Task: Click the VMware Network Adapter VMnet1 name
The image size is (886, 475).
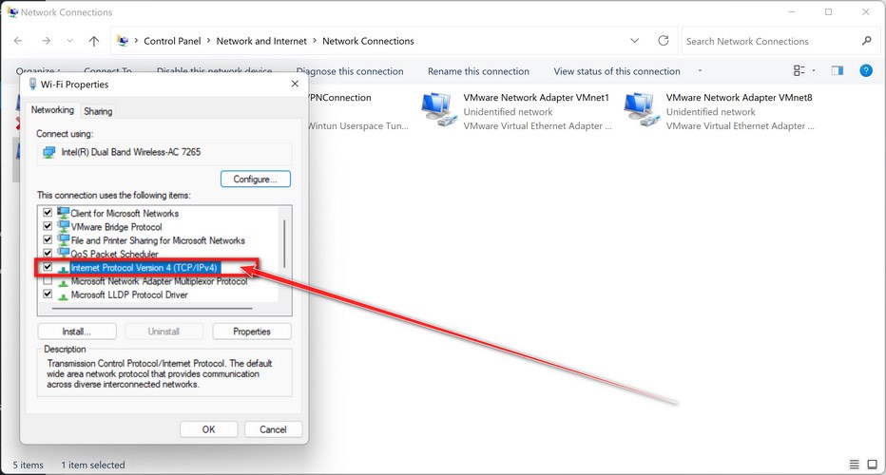Action: click(536, 97)
